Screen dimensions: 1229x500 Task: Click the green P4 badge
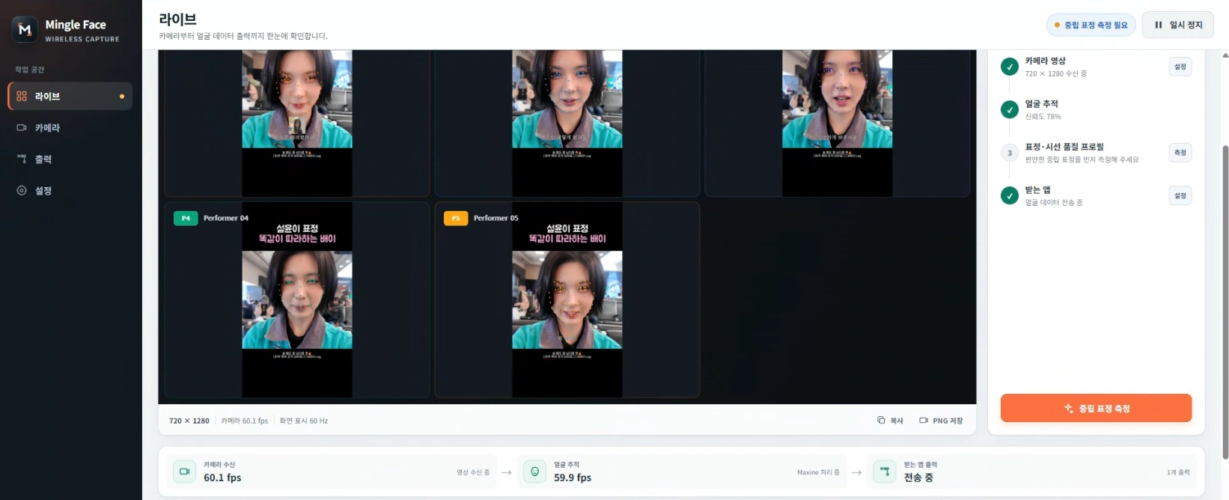coord(186,218)
